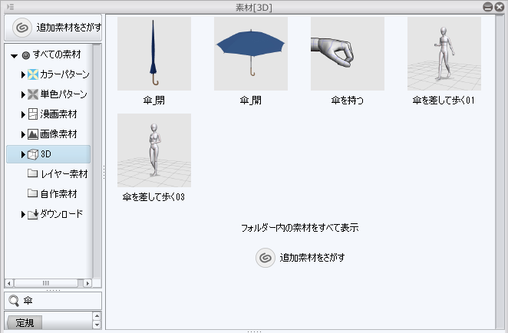Screen dimensions: 508x333
Task: Select the 定規 tag button
Action: click(25, 322)
